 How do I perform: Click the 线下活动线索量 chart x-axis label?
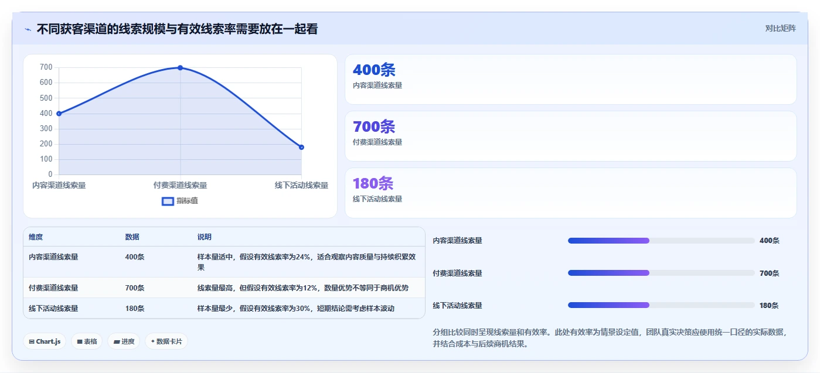(301, 185)
